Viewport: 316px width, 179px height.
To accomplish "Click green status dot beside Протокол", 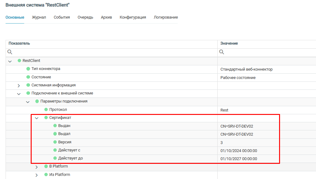I will click(46, 110).
